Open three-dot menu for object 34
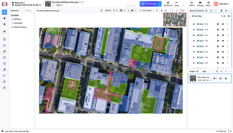 point(228,30)
